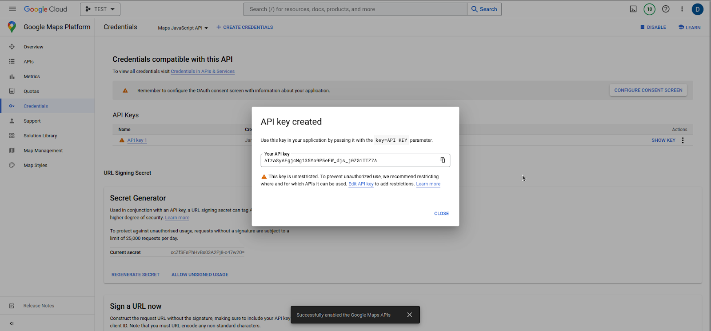This screenshot has height=331, width=711.
Task: Click REGENERATE SECRET button
Action: (x=136, y=275)
